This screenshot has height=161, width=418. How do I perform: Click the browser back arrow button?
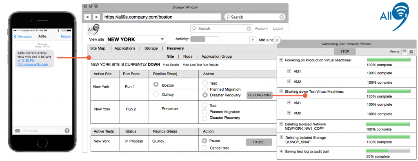pyautogui.click(x=87, y=17)
